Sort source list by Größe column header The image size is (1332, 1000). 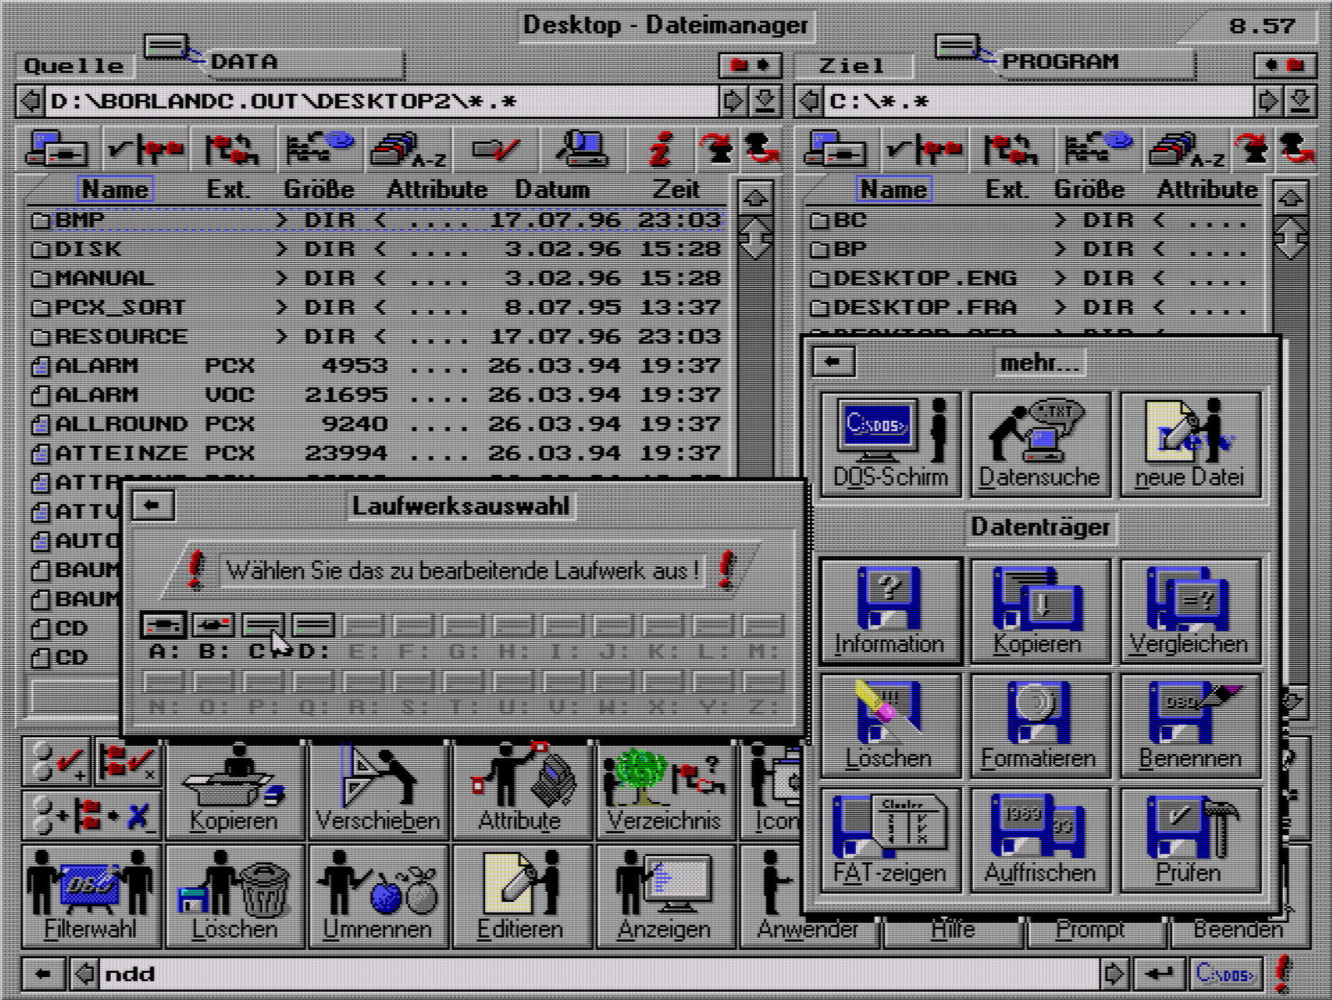319,189
